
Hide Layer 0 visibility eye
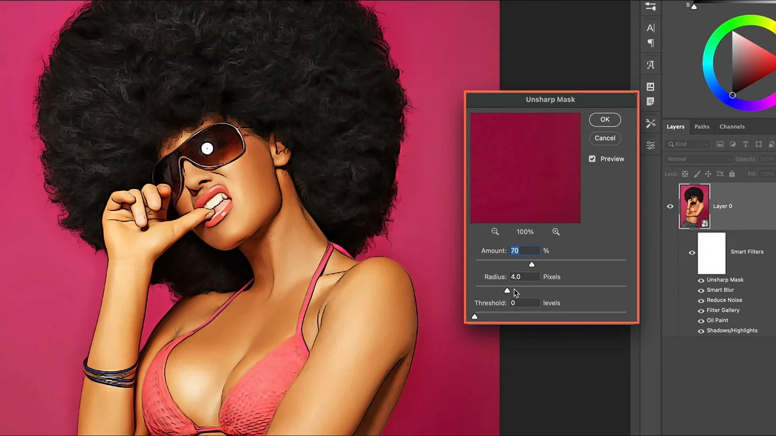click(670, 206)
